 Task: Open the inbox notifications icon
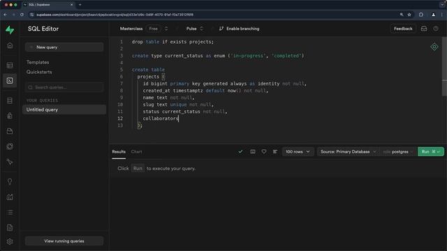click(424, 29)
